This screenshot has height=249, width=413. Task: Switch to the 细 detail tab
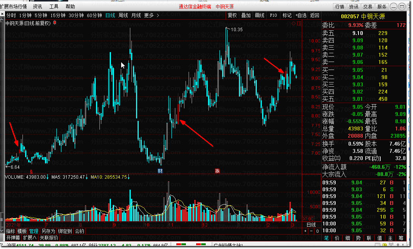coord(348,238)
